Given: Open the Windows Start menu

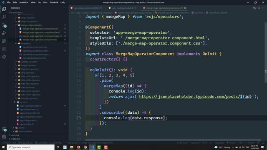Looking at the screenshot, I should pos(3,147).
